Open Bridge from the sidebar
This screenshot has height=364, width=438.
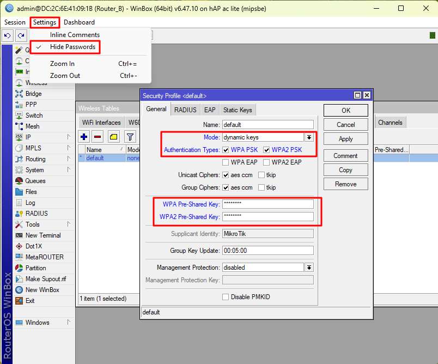tap(33, 94)
